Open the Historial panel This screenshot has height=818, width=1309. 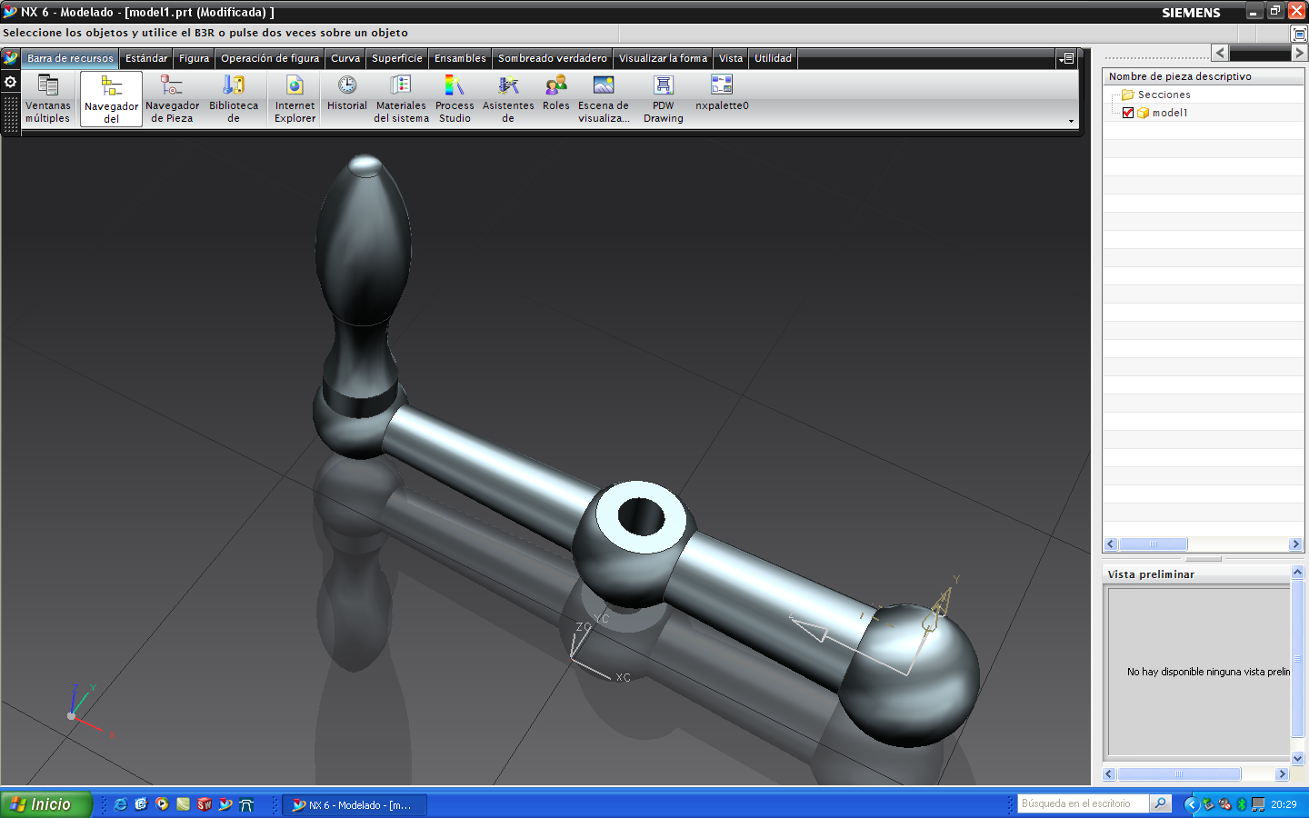coord(347,94)
